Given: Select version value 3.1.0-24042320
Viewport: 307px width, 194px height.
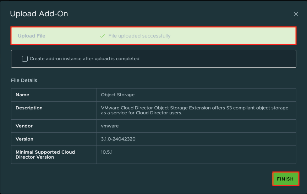Looking at the screenshot, I should point(118,139).
